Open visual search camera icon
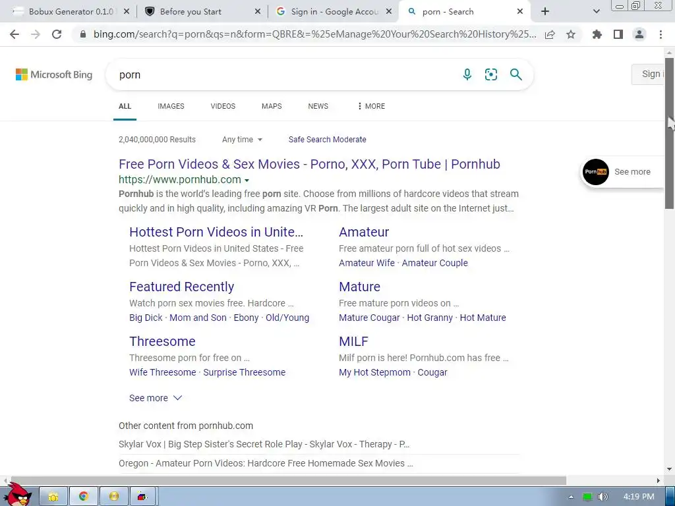675x506 pixels. coord(490,74)
